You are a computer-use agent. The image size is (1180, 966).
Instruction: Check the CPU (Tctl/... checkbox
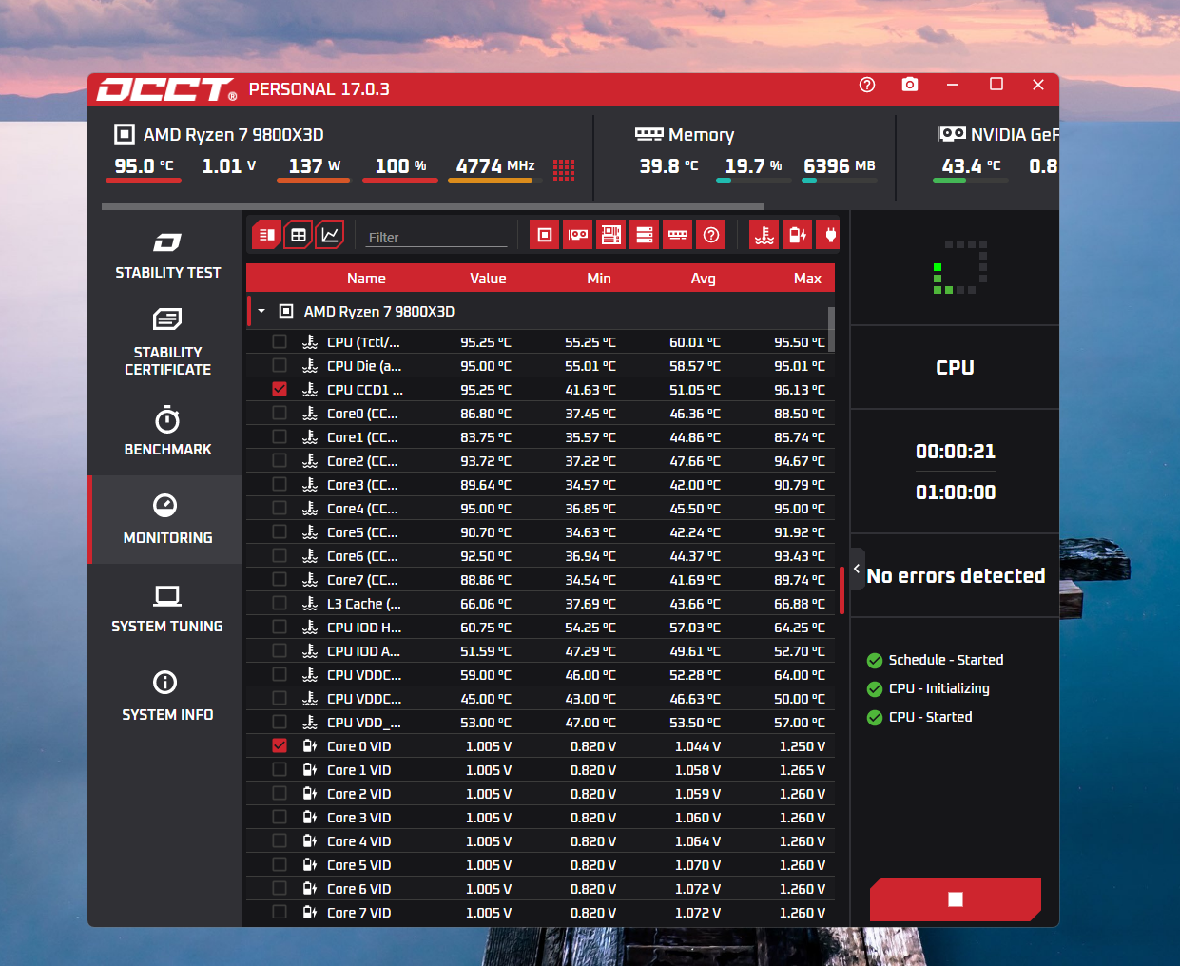(280, 341)
